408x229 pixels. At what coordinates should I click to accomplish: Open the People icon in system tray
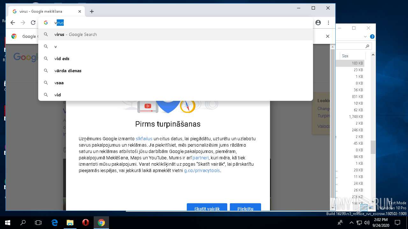pos(340,223)
